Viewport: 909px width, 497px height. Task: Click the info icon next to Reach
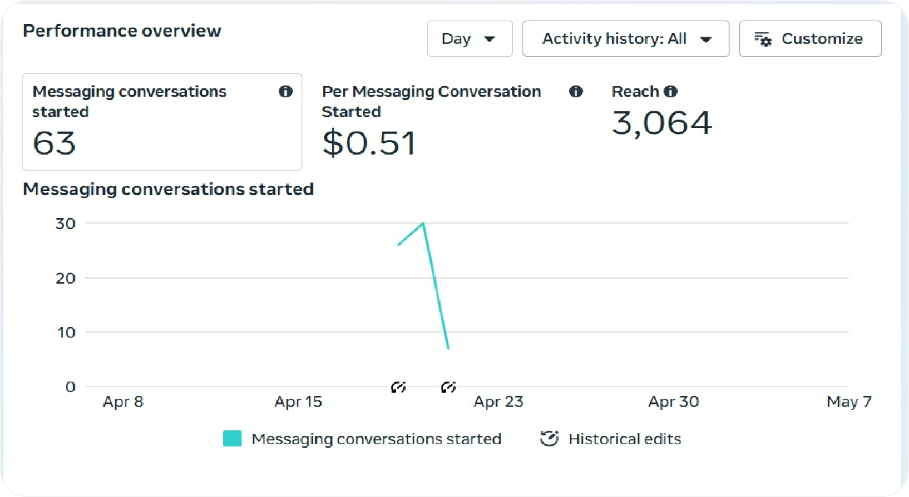click(x=671, y=91)
